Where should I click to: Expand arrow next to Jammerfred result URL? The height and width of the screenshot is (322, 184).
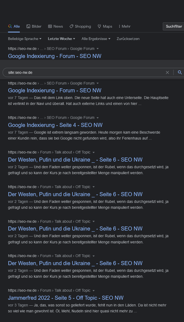94,291
